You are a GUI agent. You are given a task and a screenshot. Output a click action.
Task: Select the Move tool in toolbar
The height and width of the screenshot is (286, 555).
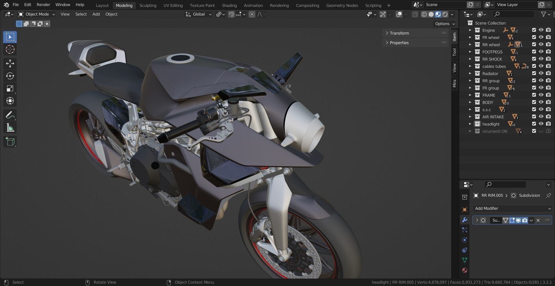pos(10,63)
